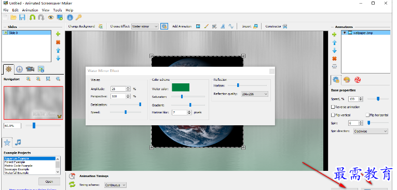Click the New project icon
The image size is (397, 190).
5,17
